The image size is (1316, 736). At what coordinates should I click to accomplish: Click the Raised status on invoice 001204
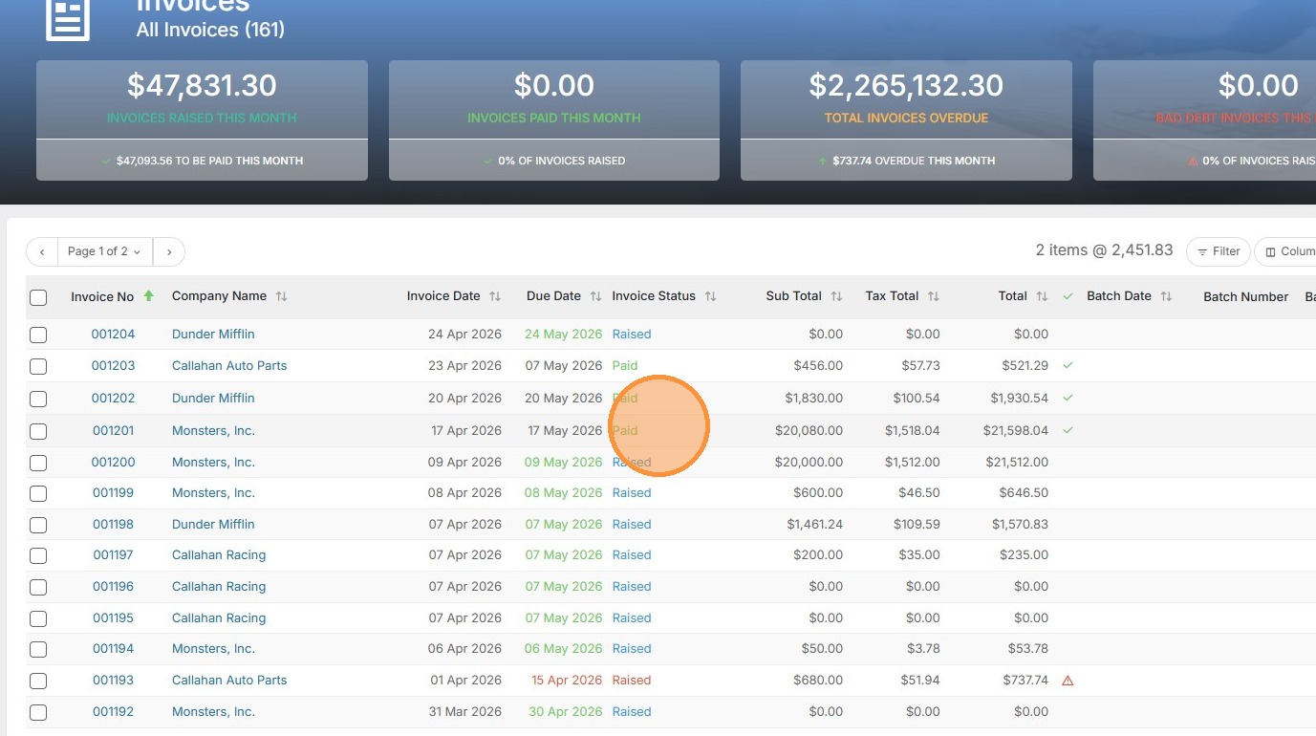coord(632,334)
